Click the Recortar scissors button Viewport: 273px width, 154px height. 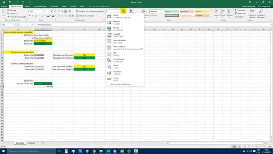(12, 10)
